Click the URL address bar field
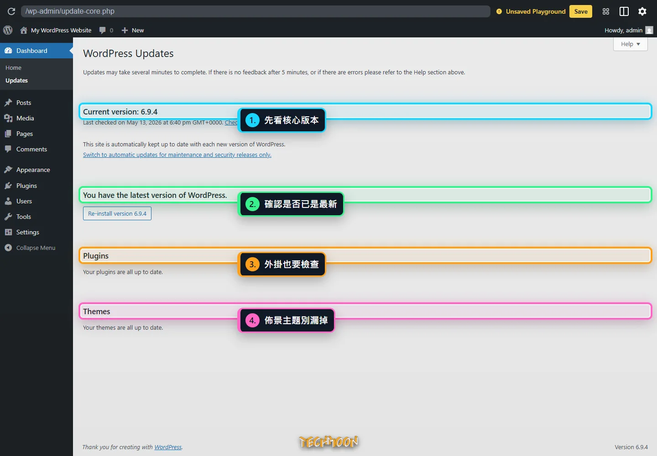The height and width of the screenshot is (456, 657). 255,11
